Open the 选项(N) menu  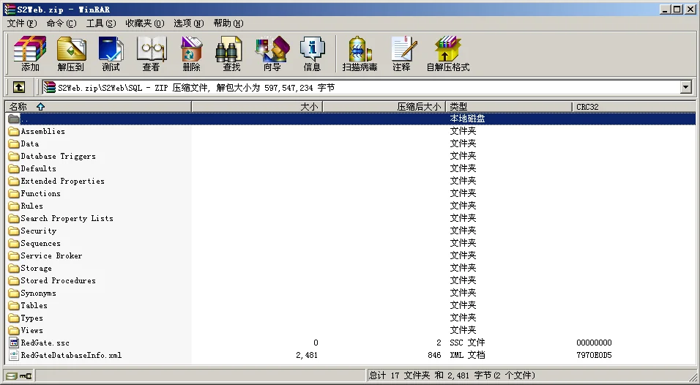coord(189,23)
